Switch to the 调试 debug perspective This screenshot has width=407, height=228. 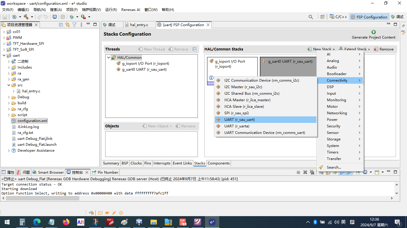point(397,17)
